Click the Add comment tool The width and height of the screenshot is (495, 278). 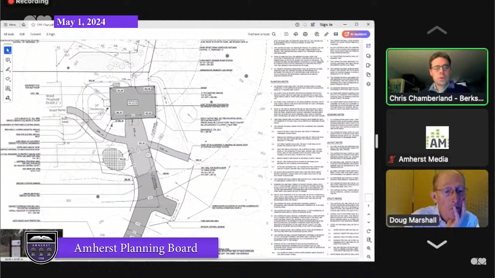8,60
